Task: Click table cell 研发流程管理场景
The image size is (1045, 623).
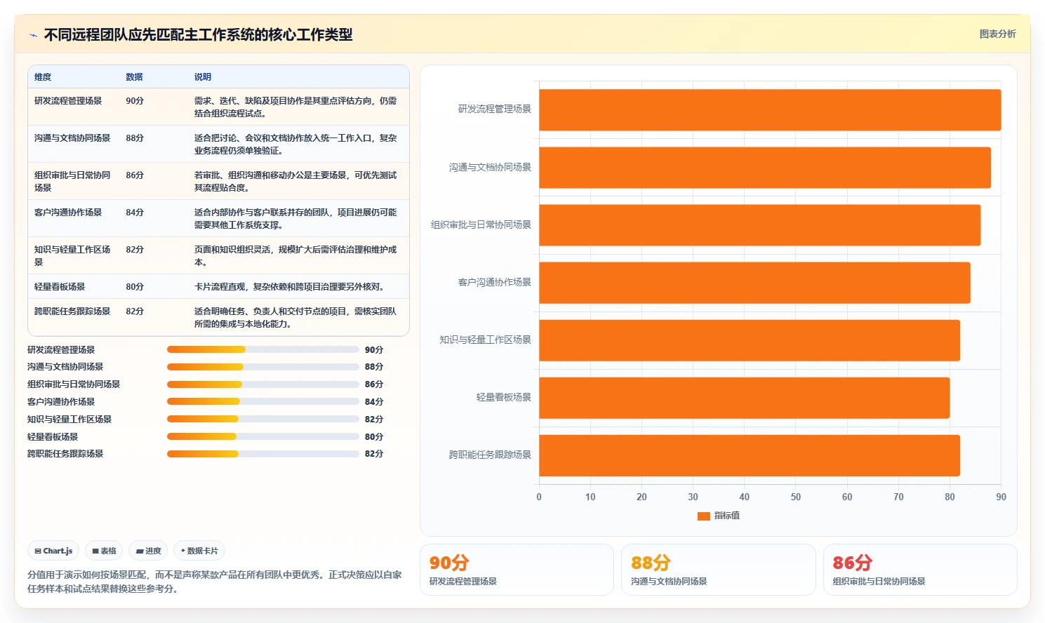Action: (68, 101)
